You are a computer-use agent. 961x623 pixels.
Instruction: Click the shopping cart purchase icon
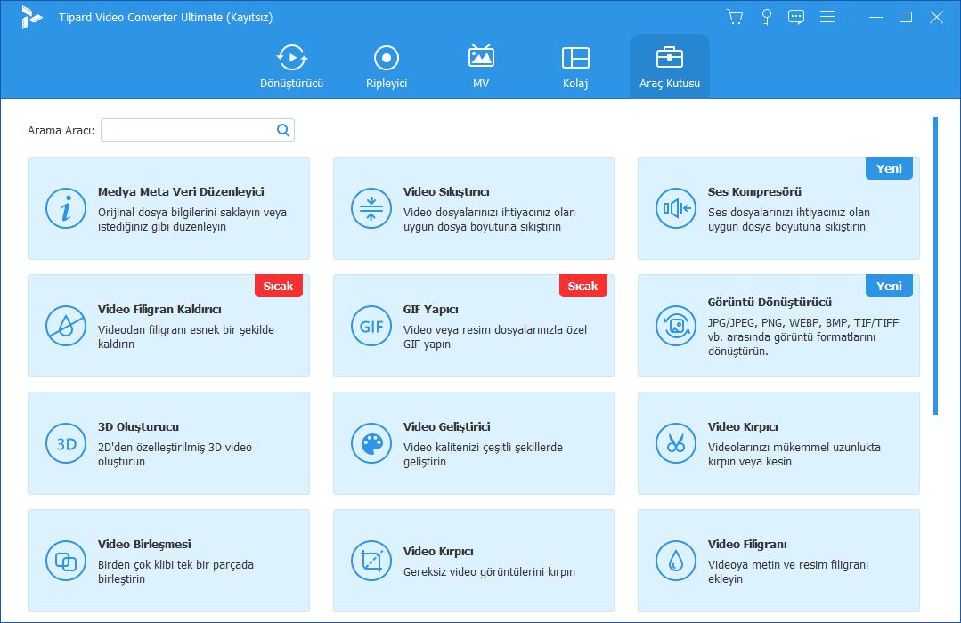click(734, 17)
